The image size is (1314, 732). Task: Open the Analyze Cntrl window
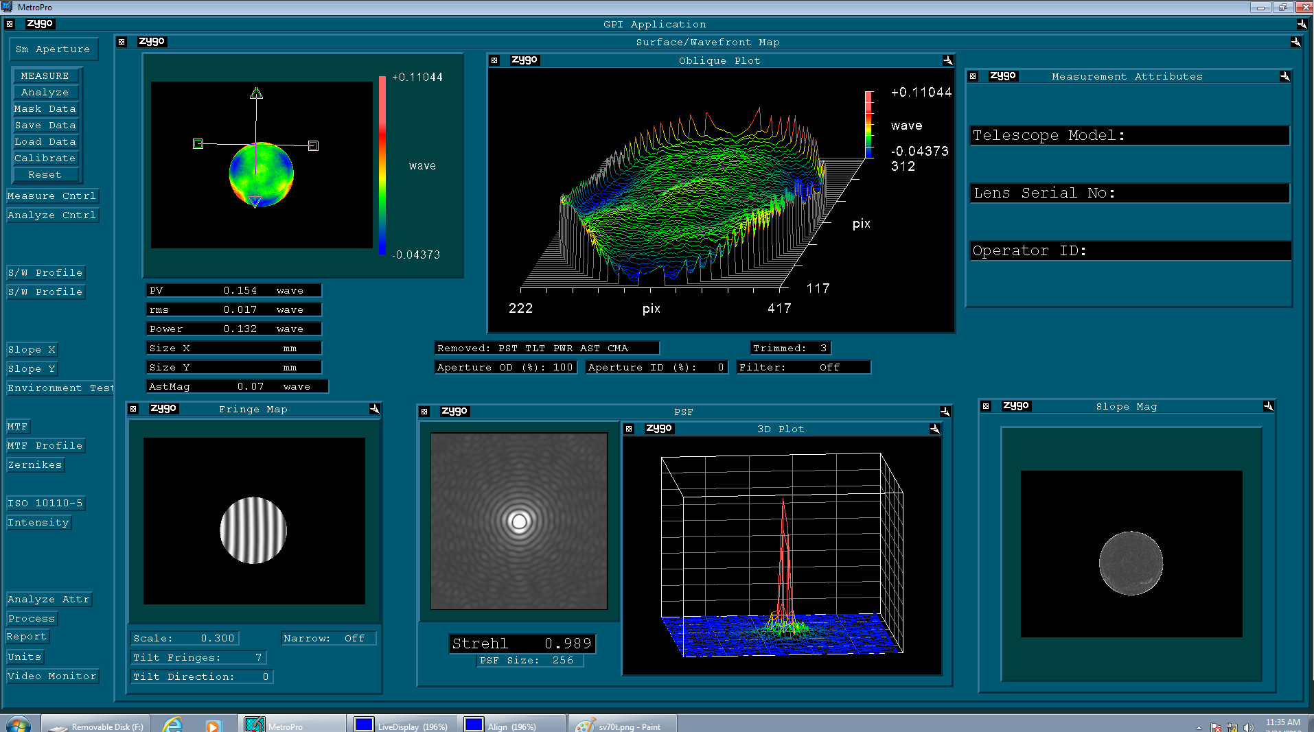pos(52,215)
